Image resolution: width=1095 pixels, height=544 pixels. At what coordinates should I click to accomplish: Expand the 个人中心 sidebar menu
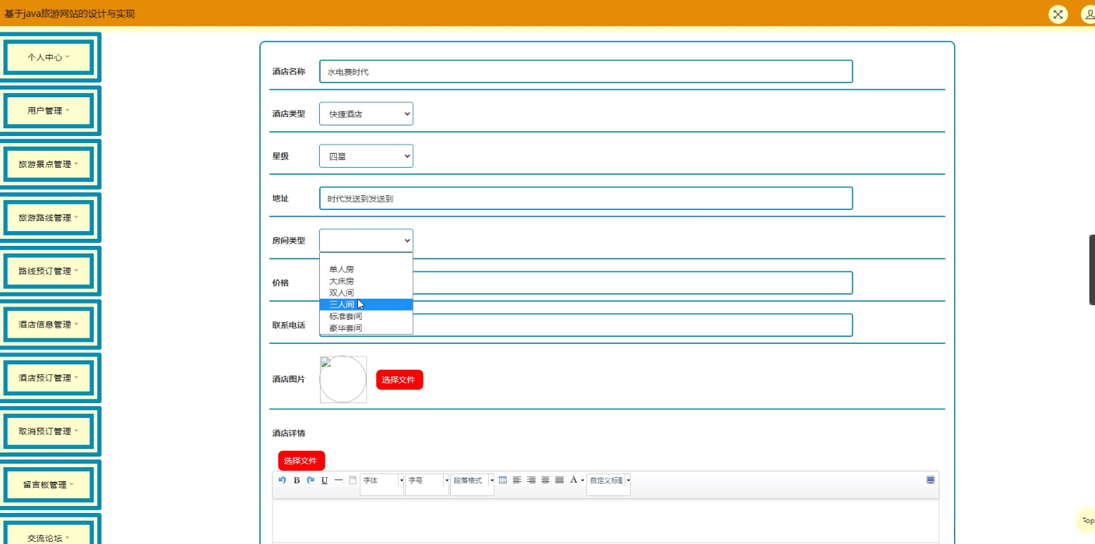tap(49, 57)
